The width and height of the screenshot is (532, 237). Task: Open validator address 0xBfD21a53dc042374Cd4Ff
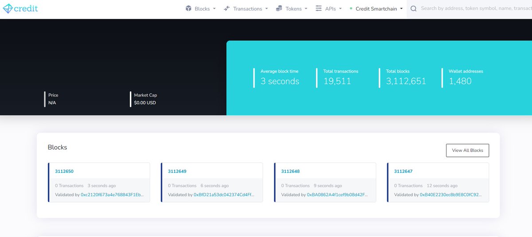pos(225,194)
